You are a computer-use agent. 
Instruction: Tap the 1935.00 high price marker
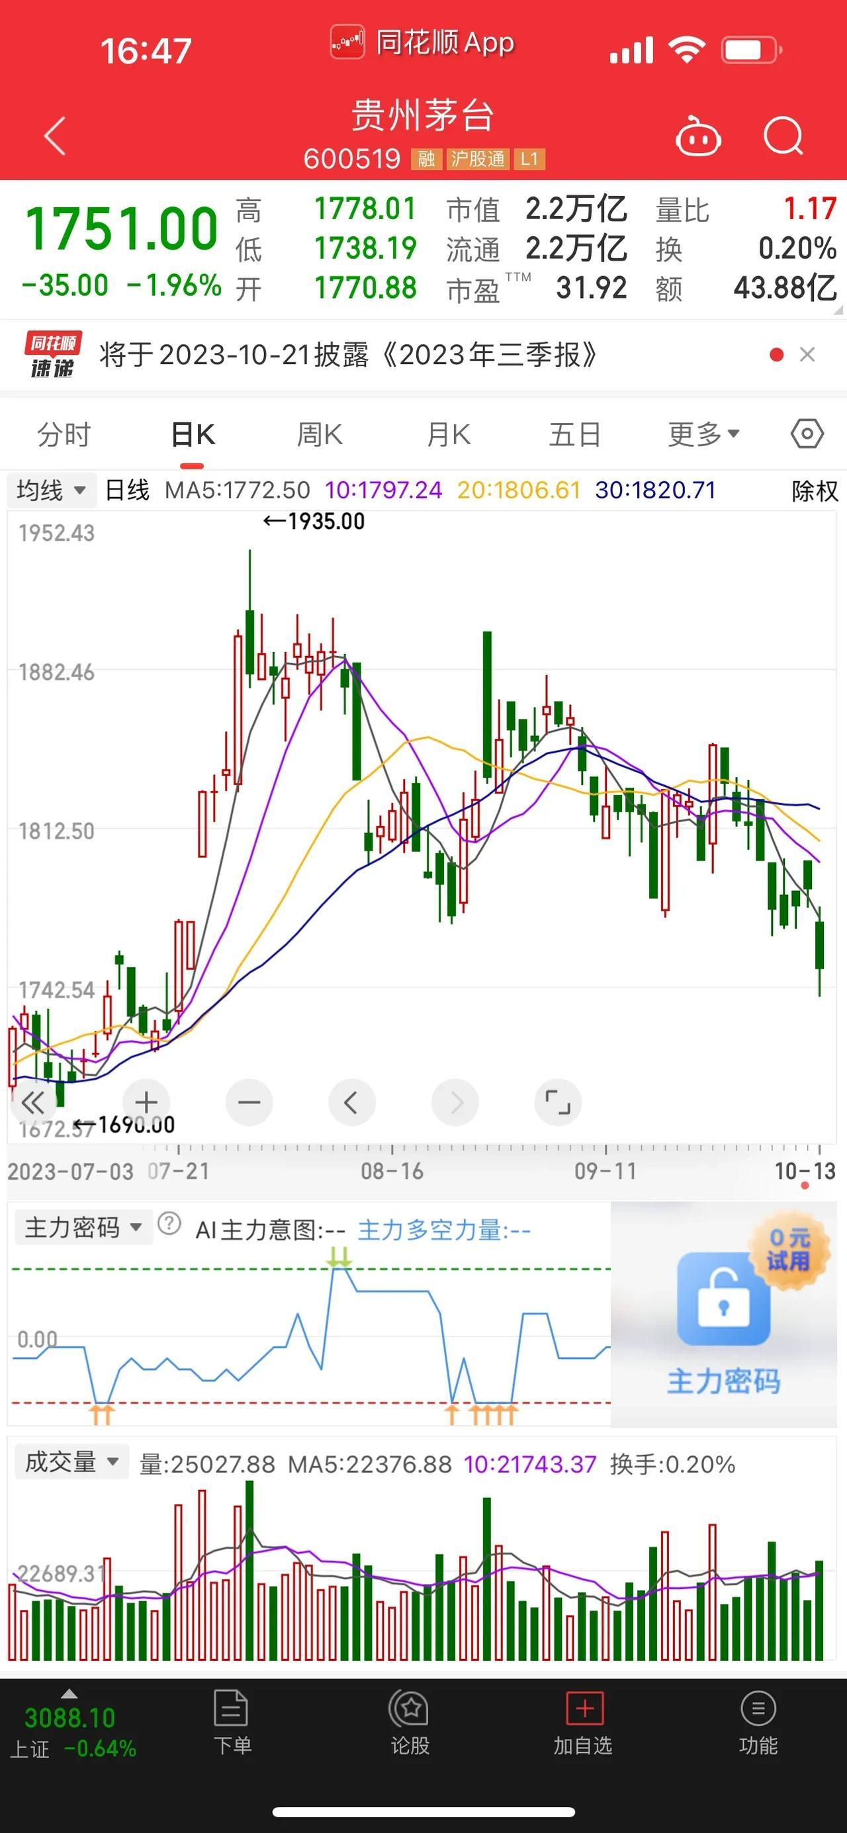(314, 522)
